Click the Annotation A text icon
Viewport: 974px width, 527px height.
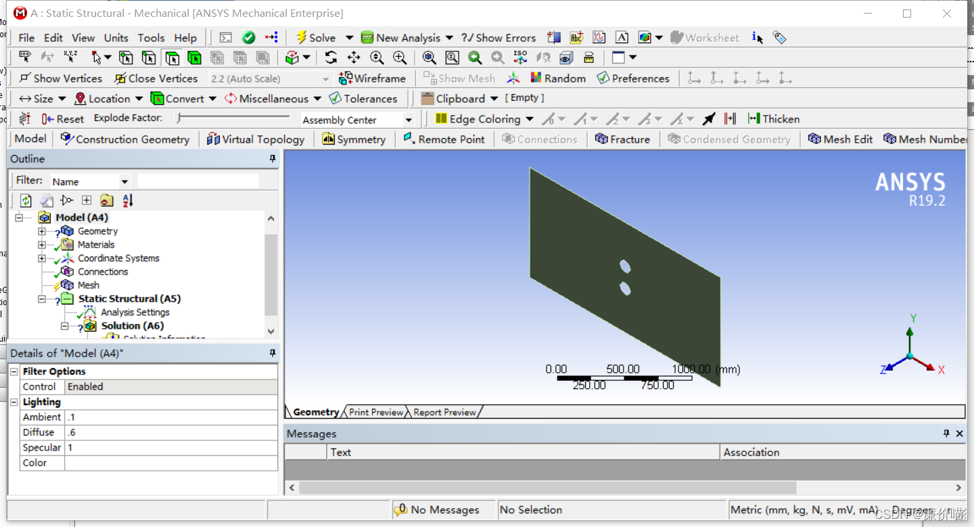coord(622,38)
